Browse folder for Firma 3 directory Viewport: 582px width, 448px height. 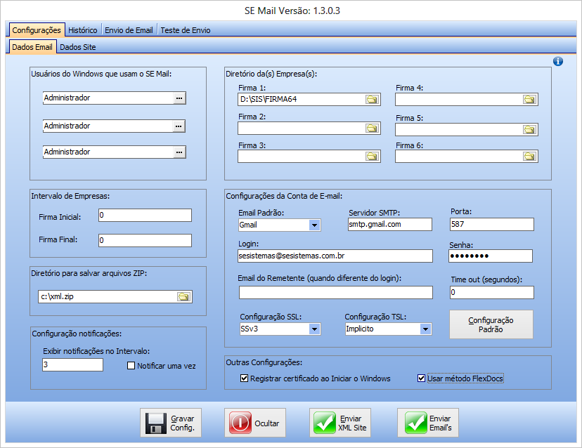pos(371,157)
